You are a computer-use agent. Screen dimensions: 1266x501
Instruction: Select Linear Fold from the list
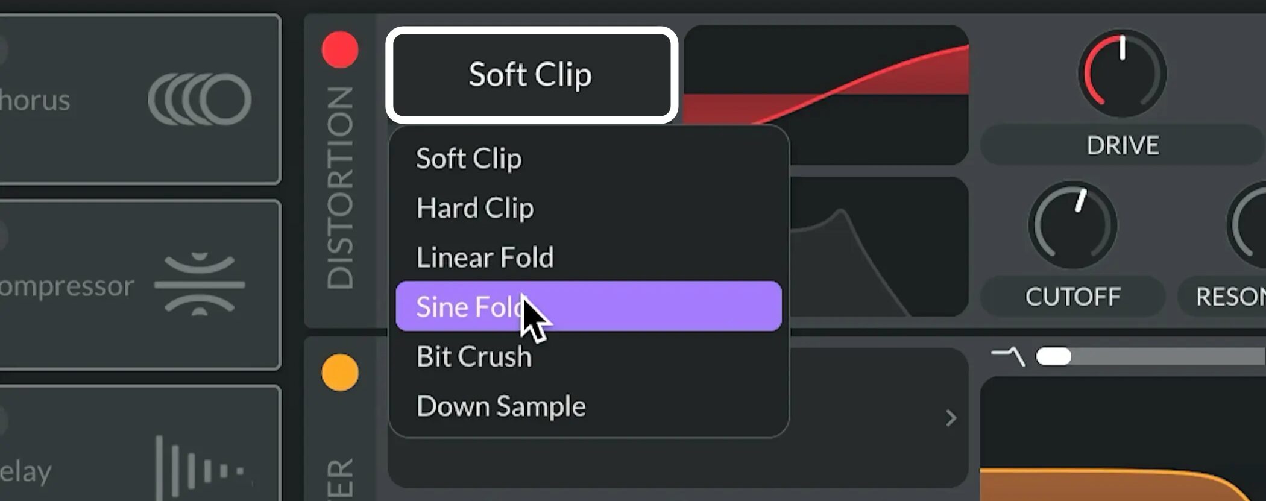[485, 257]
